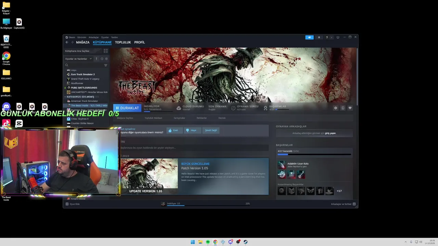Click Kütüphane Ana Sayfası button
Screen dimensions: 438x246
pos(83,51)
